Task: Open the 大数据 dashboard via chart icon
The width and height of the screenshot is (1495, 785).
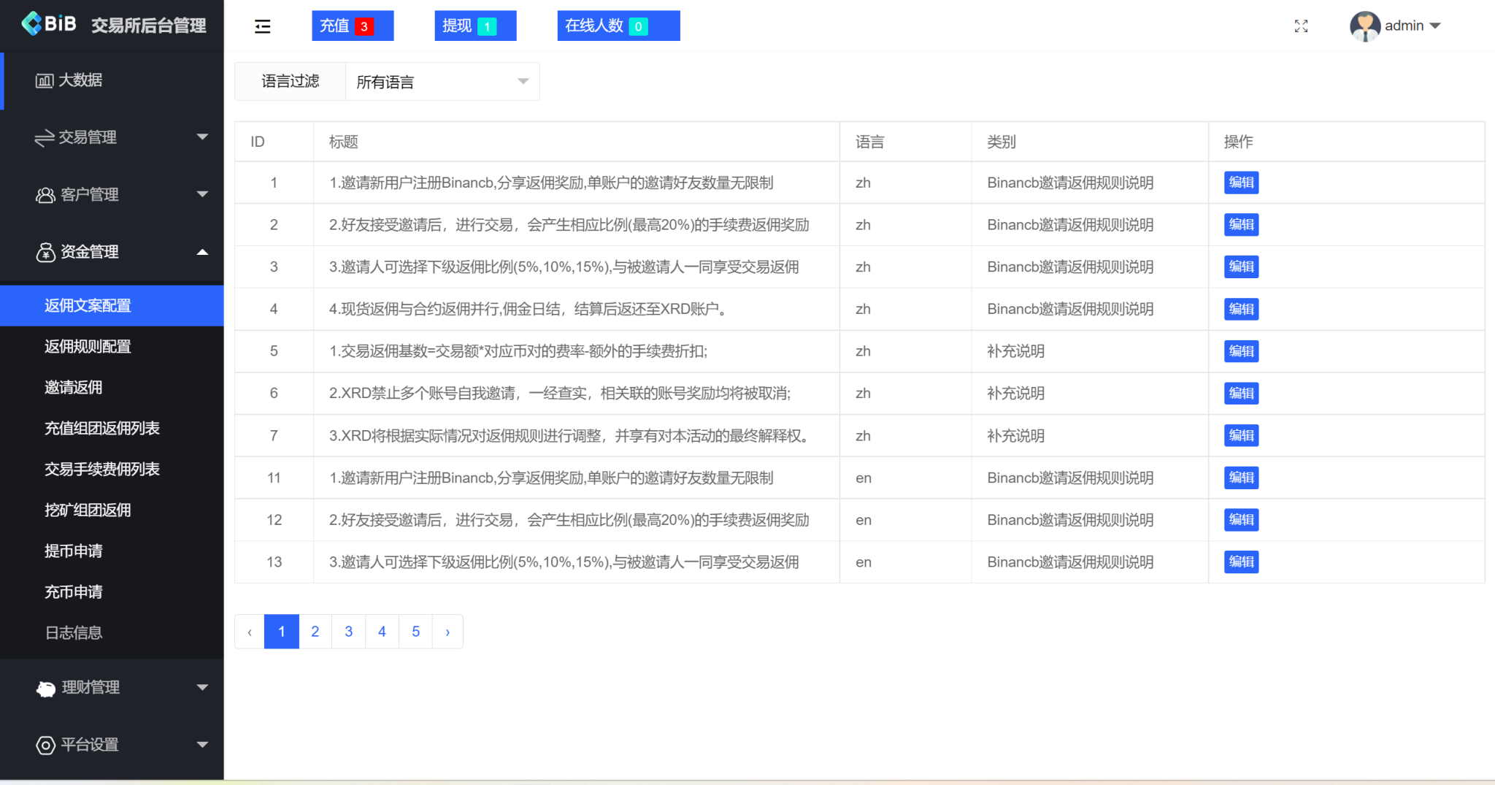Action: tap(45, 80)
